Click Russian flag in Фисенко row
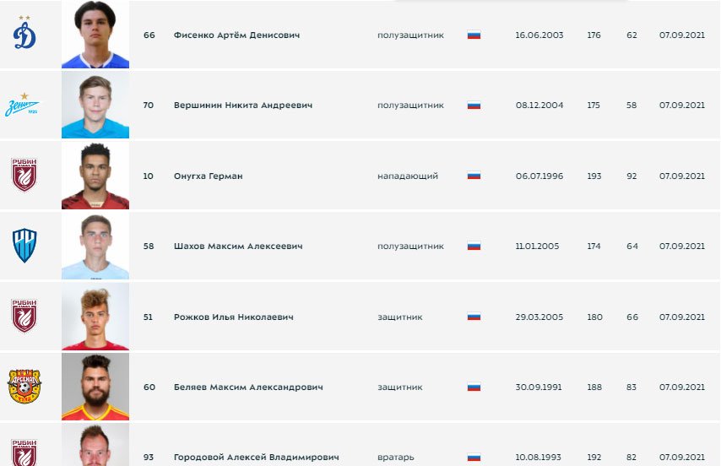This screenshot has height=466, width=721. pos(474,35)
